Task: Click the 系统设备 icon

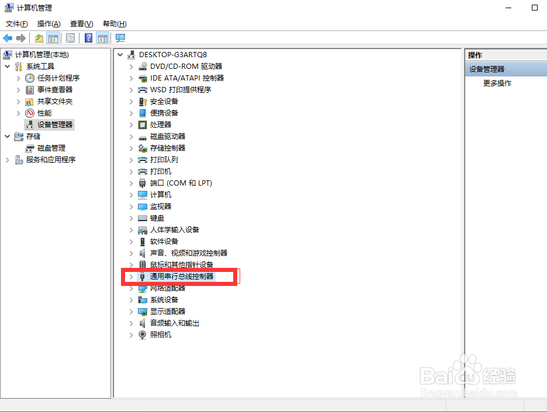Action: pyautogui.click(x=143, y=300)
